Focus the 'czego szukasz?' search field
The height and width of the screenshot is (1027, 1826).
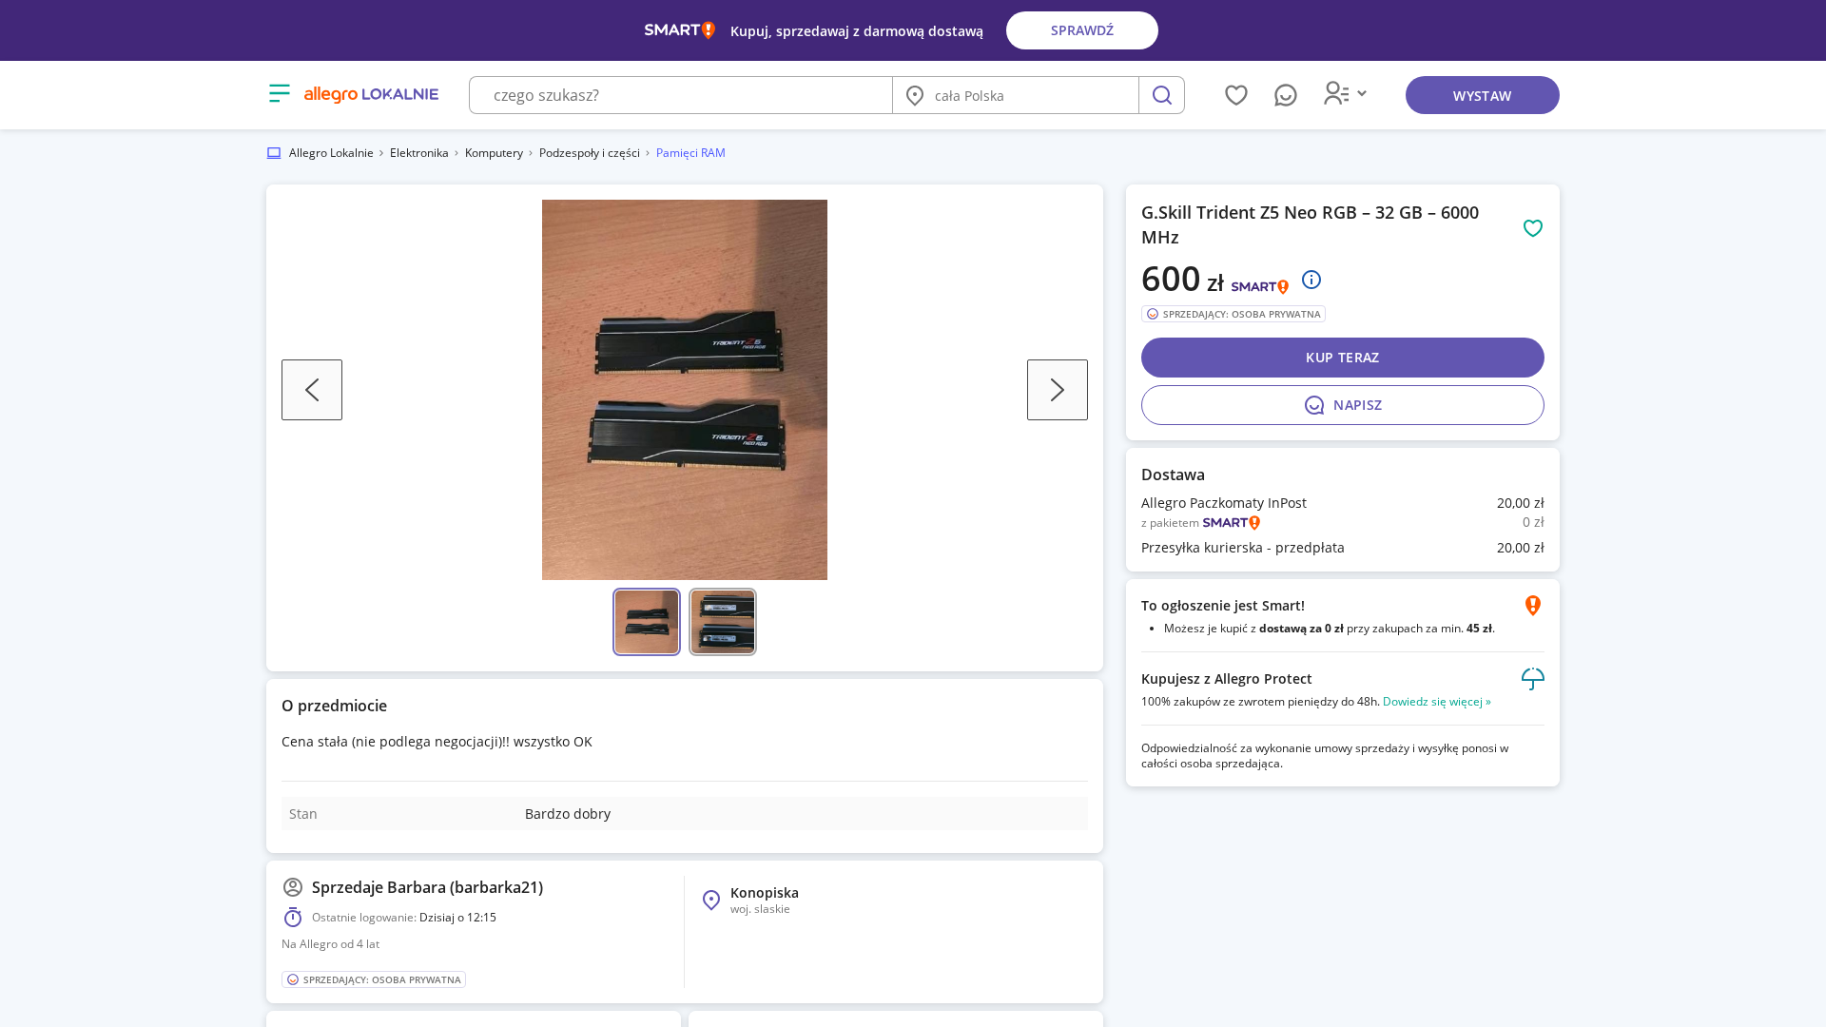(x=681, y=95)
